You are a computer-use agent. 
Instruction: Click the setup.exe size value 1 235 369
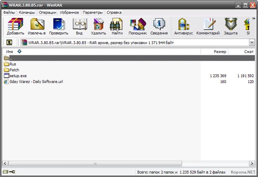click(x=218, y=76)
